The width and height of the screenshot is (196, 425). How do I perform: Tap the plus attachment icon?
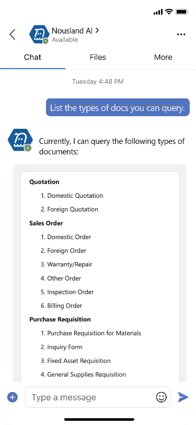coord(13,397)
